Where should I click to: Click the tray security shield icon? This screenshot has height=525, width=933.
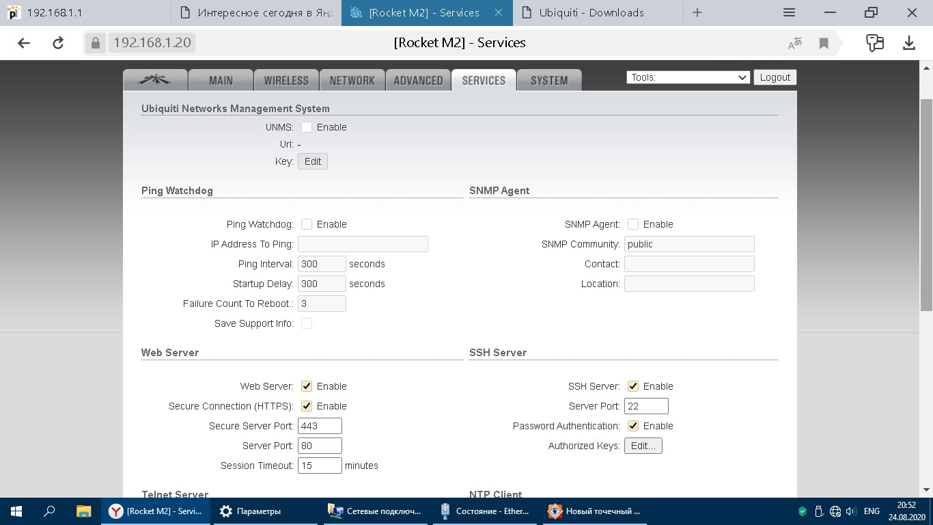(803, 511)
